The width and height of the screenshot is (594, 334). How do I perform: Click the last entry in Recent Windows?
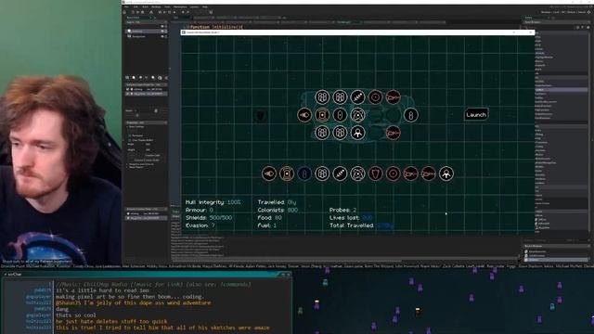(556, 260)
